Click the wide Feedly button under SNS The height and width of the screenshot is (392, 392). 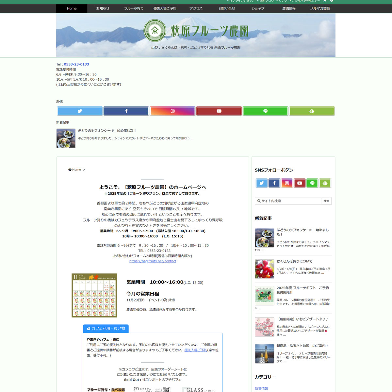312,111
